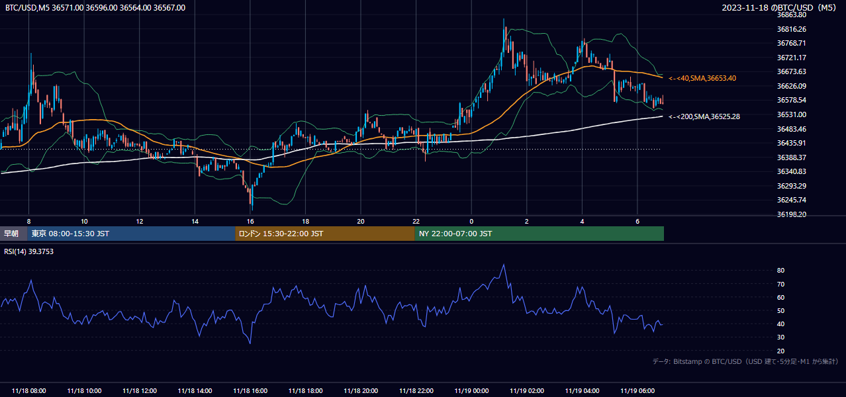
Task: Click RSI axis level 50
Action: coord(781,310)
